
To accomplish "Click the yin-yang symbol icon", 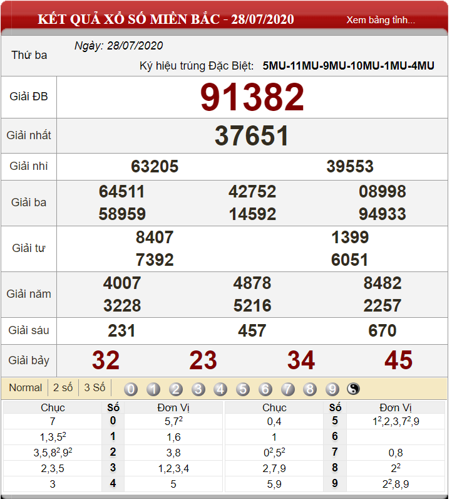I will [353, 389].
